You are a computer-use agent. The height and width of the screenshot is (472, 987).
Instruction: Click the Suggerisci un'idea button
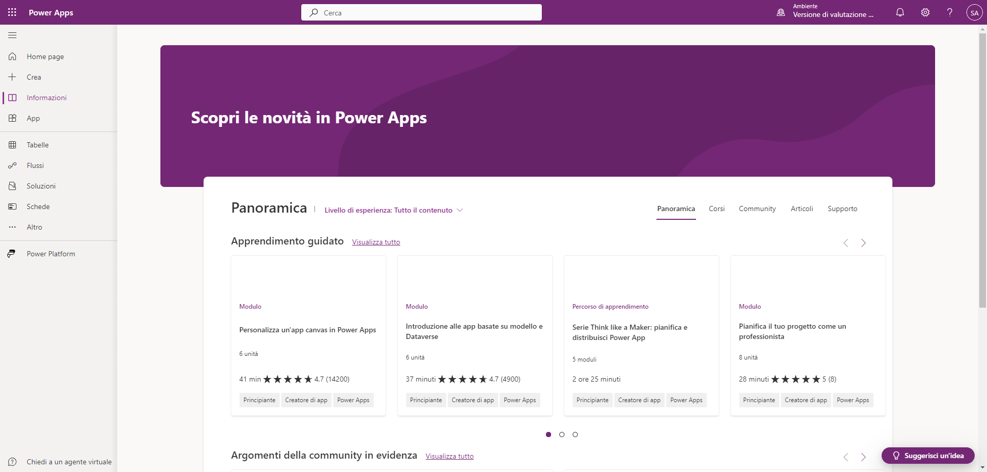click(928, 456)
